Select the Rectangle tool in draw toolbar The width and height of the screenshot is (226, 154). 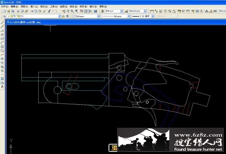2,39
